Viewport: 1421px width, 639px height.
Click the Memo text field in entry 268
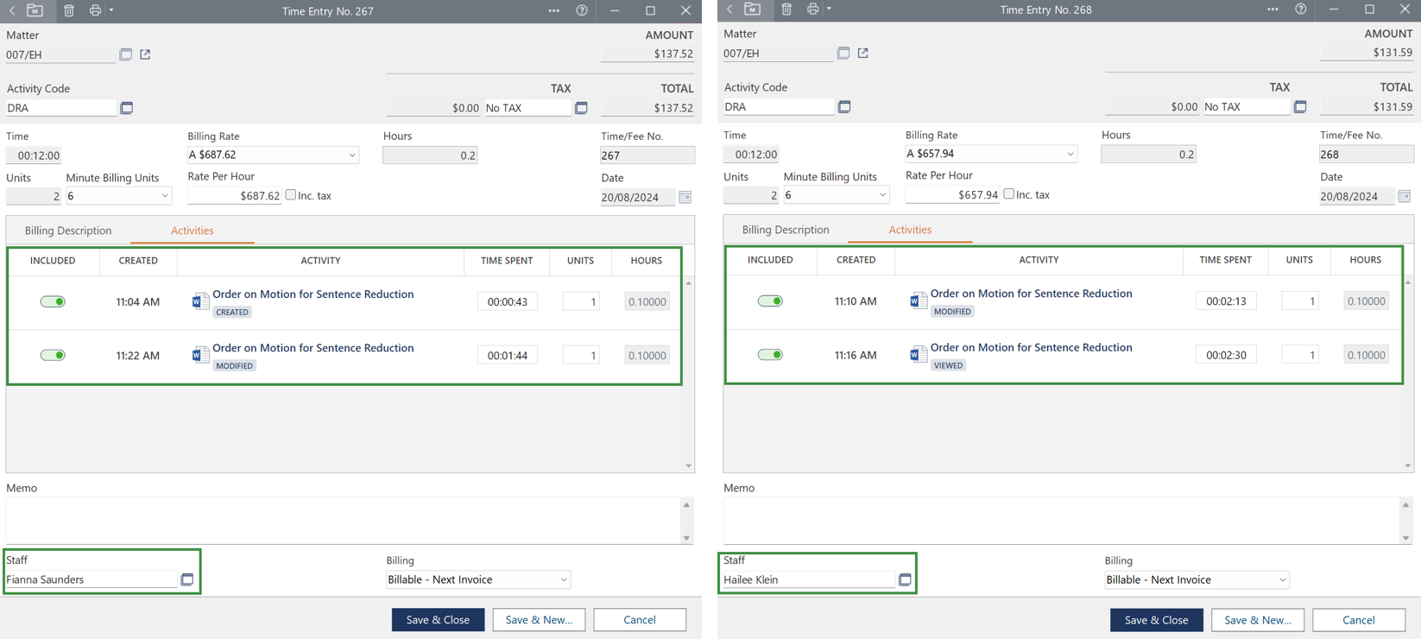pos(1060,520)
